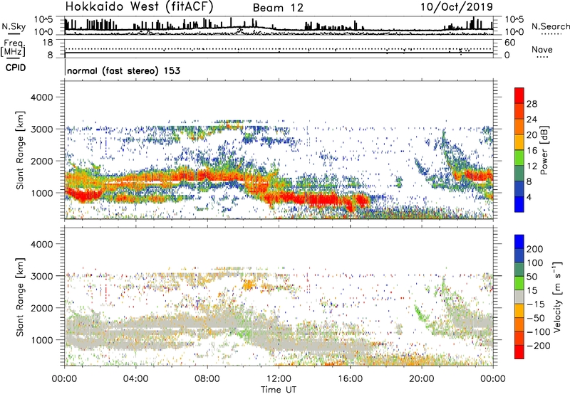Viewport: 570px width, 394px height.
Task: Click '2000' tick on velocity panel axis
Action: pyautogui.click(x=41, y=308)
